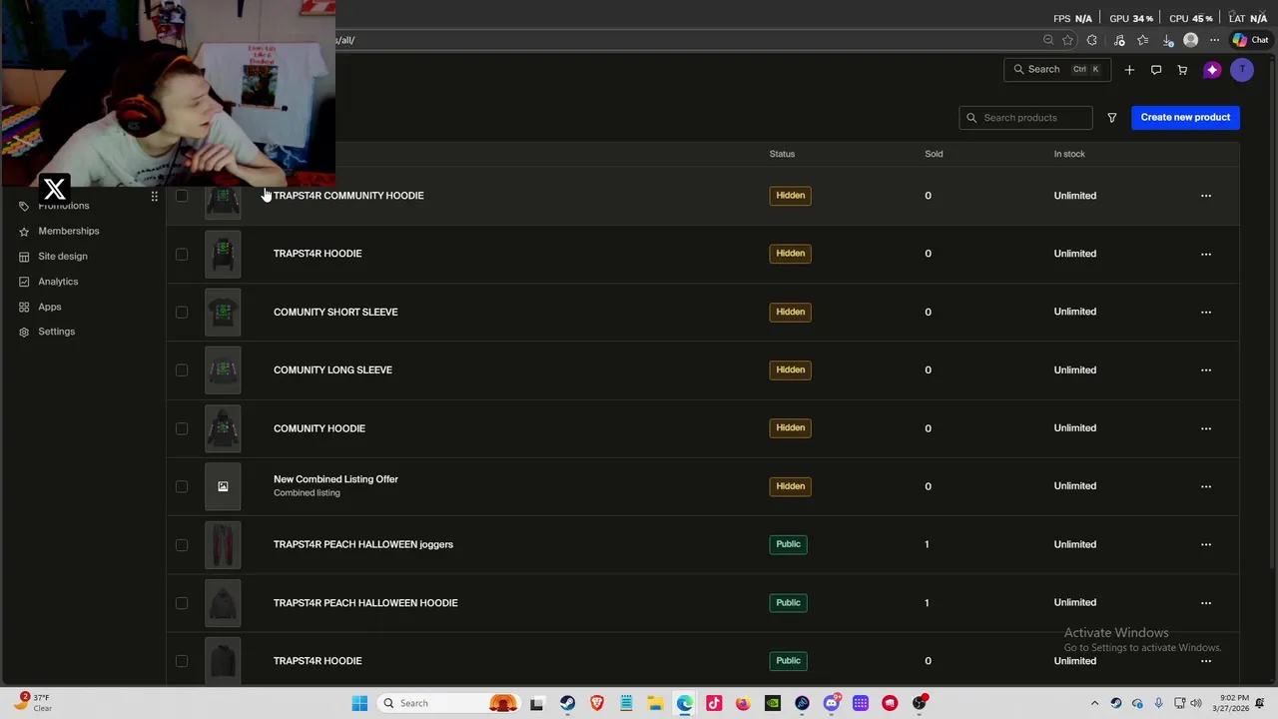Click the Analytics chart icon in sidebar
Image resolution: width=1278 pixels, height=719 pixels.
pyautogui.click(x=24, y=282)
